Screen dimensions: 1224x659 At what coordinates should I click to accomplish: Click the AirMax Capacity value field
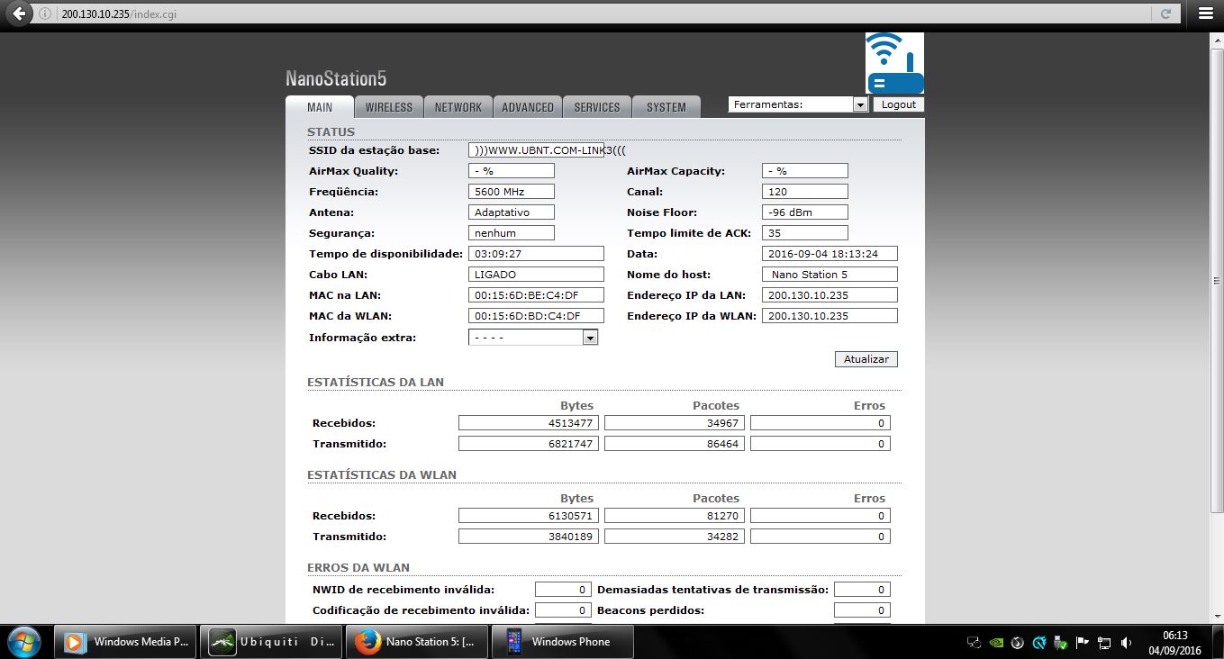[x=805, y=171]
